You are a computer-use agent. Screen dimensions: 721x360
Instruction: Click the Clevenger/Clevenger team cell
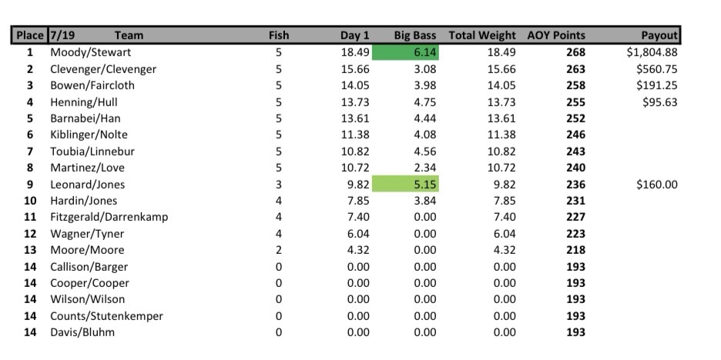[103, 69]
